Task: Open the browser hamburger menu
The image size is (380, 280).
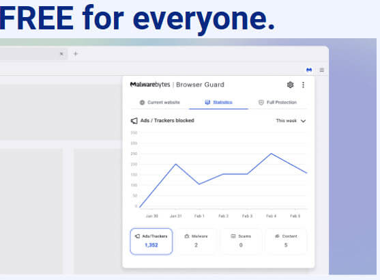Action: [x=322, y=70]
